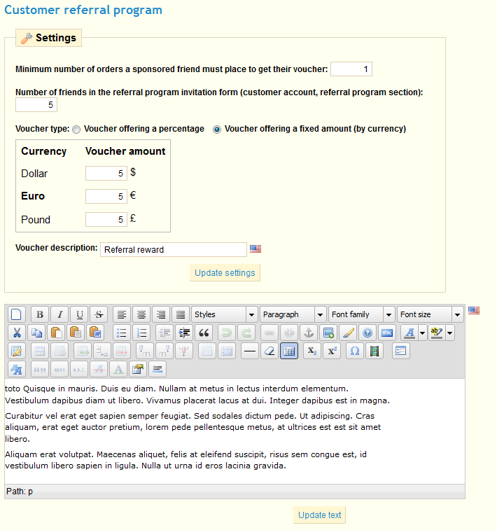Insert blockquote
This screenshot has width=497, height=530.
coord(204,333)
